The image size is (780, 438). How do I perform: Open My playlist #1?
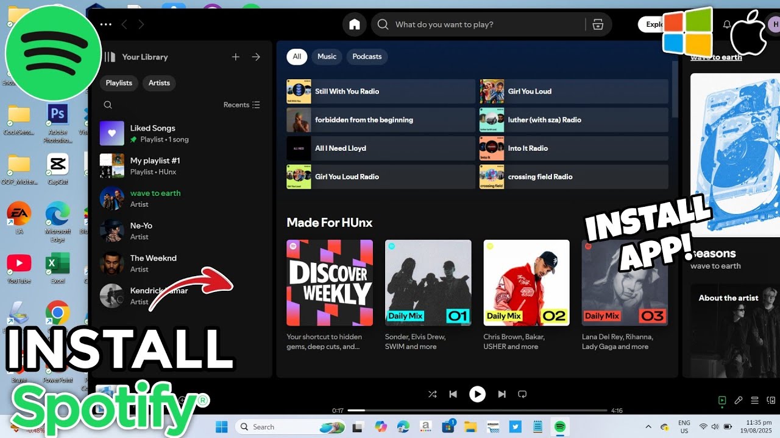[180, 165]
